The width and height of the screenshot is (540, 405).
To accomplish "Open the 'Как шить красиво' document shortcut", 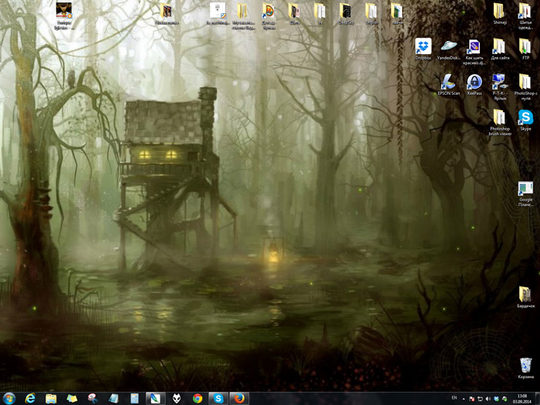I will click(474, 52).
